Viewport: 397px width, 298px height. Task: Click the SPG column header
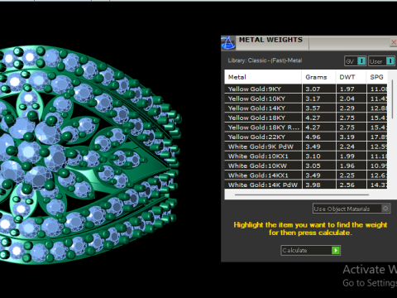click(x=377, y=77)
